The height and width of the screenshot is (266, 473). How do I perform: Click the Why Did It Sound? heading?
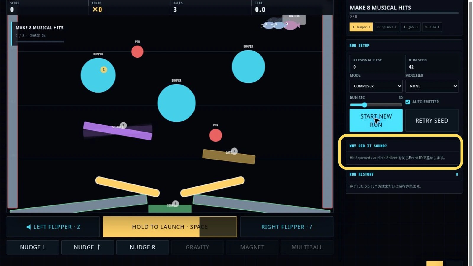[x=368, y=146]
